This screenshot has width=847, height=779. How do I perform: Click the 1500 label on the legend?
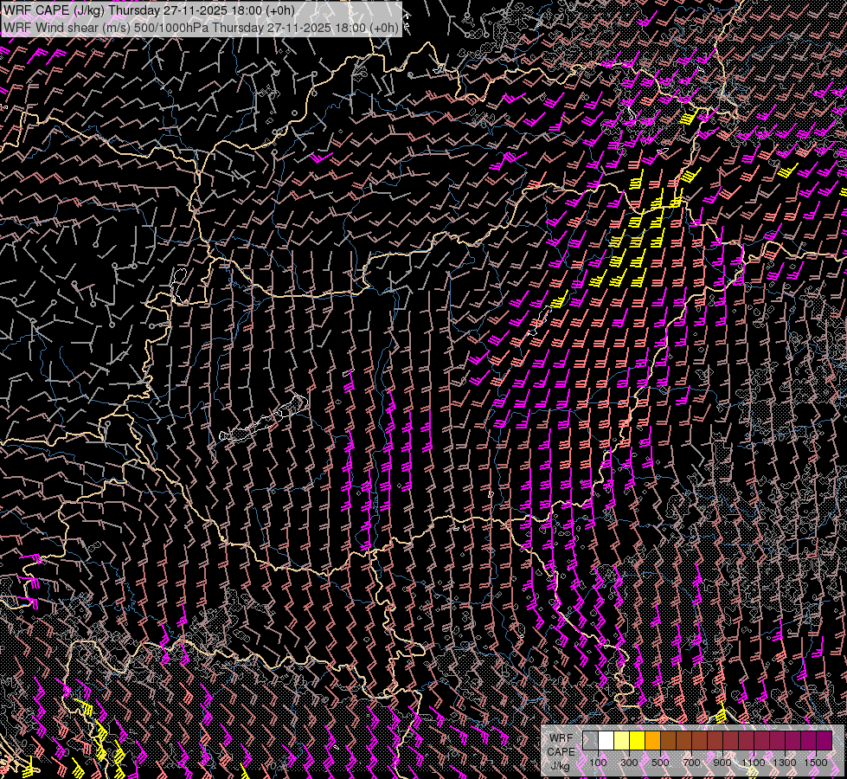tap(816, 763)
